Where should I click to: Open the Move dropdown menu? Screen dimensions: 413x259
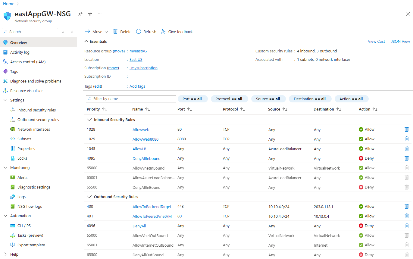pos(97,32)
